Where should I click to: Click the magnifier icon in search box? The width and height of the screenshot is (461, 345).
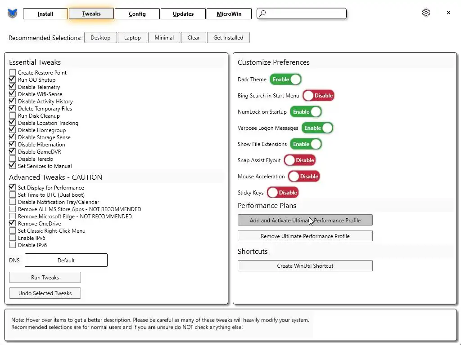coord(262,13)
